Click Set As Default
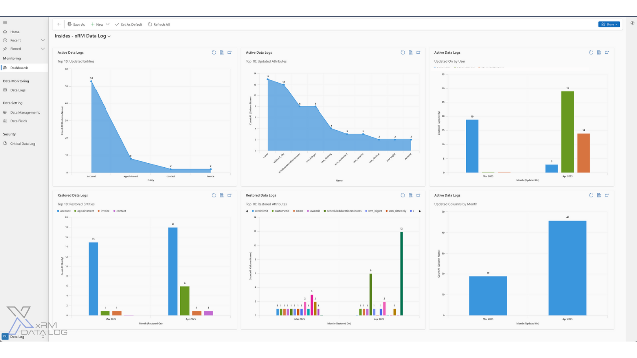The image size is (637, 358). [128, 24]
